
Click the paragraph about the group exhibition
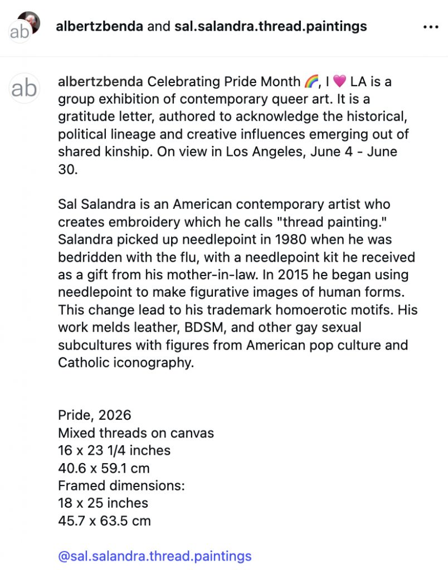pos(233,125)
